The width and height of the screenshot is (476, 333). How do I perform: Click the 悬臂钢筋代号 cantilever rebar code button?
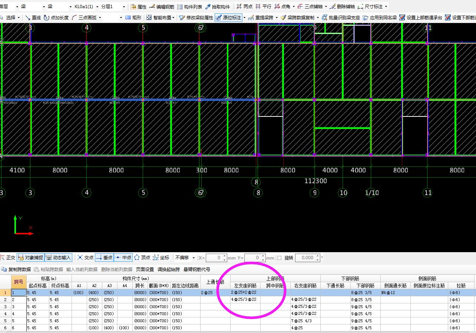pos(196,269)
